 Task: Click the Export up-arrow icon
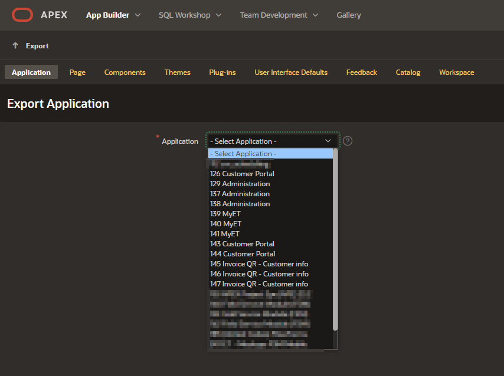coord(15,45)
